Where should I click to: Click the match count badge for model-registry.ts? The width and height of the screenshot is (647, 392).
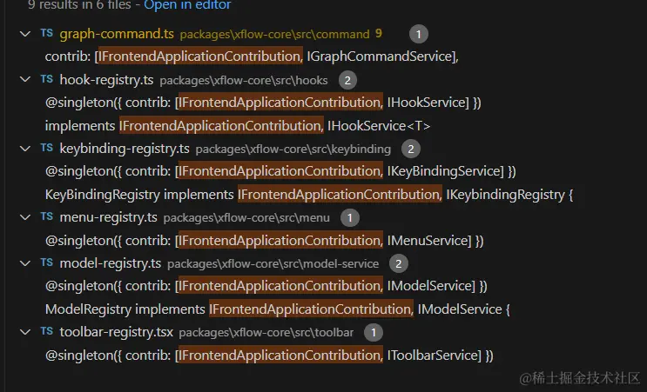click(x=398, y=263)
